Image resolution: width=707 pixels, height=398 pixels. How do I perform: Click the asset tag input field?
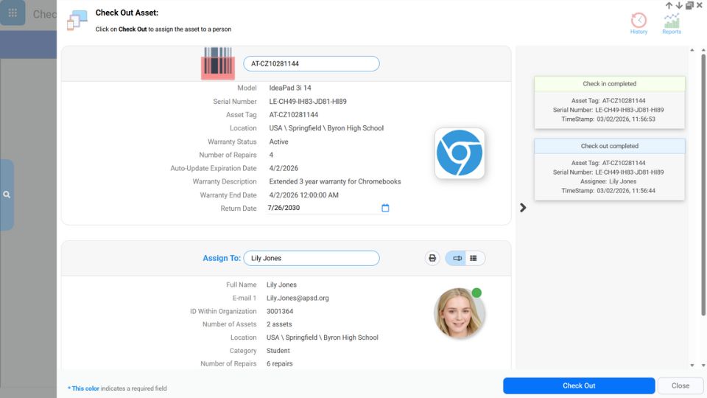311,63
